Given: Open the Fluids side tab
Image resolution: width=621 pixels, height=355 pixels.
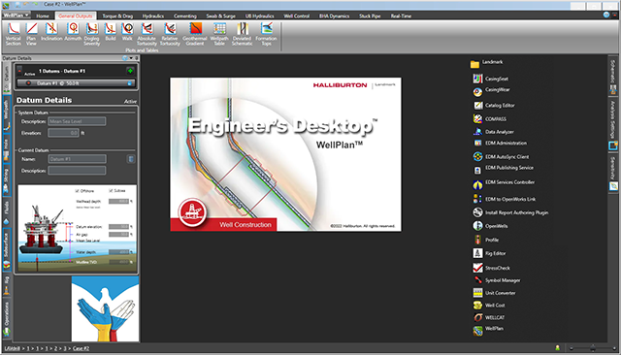Looking at the screenshot, I should click(x=7, y=212).
